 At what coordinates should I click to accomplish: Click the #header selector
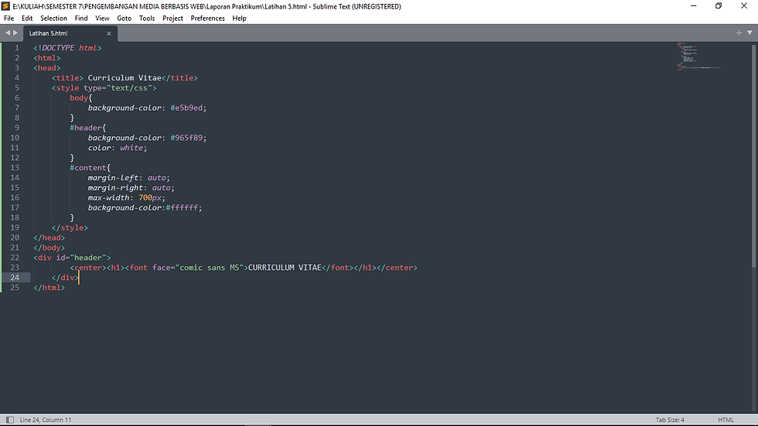point(86,128)
